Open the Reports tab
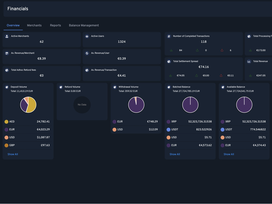Viewport: 272px width, 204px height. 55,25
